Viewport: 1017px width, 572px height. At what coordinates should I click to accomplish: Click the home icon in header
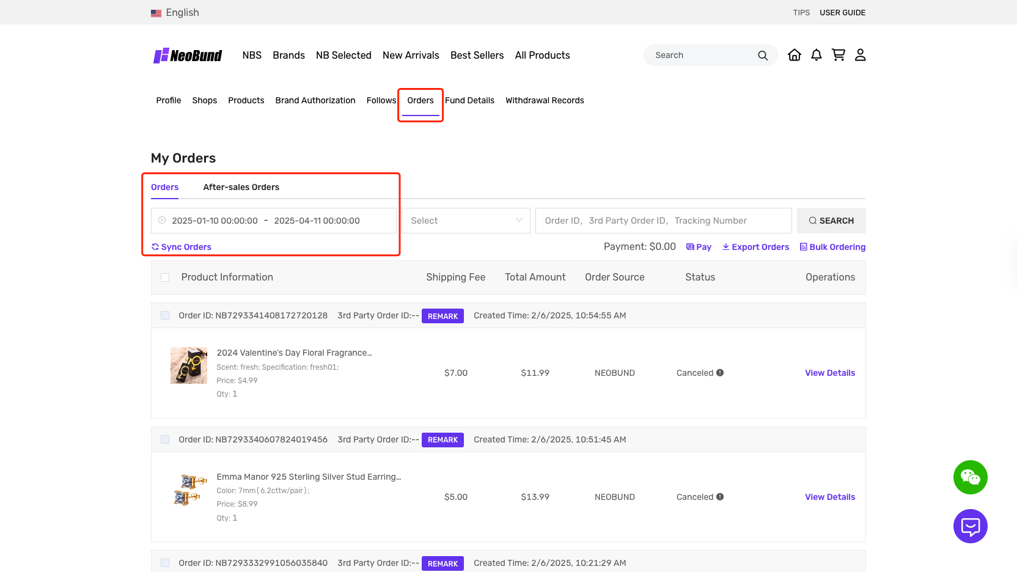pyautogui.click(x=794, y=55)
